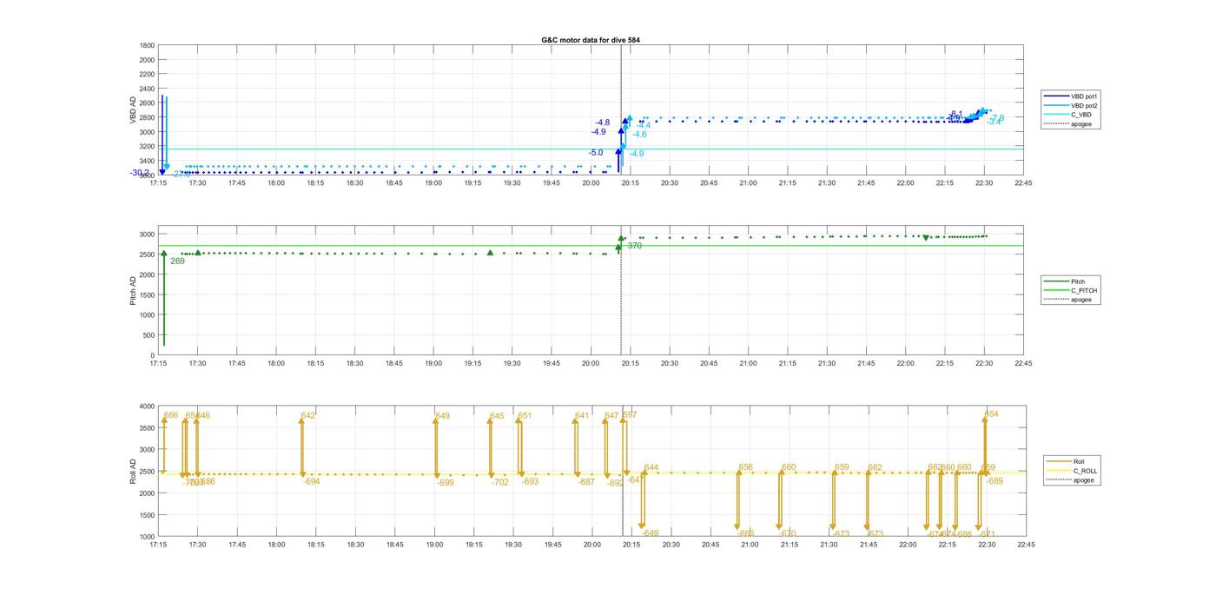Click the '-693' roll data label
The image size is (1216, 602).
(529, 481)
